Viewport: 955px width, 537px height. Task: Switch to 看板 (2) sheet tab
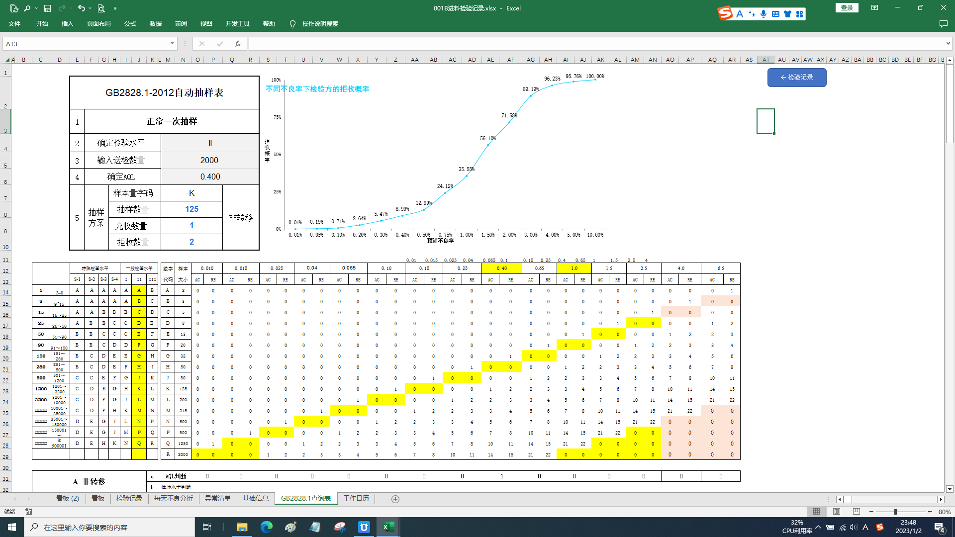tap(67, 498)
